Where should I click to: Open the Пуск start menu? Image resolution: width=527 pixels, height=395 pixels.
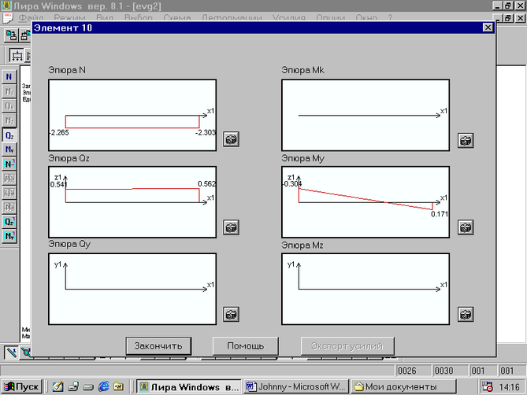(21, 387)
